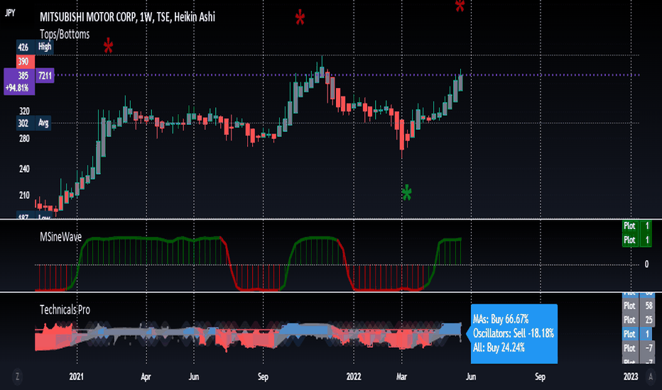
Task: Click the 320 price scale value
Action: [24, 111]
